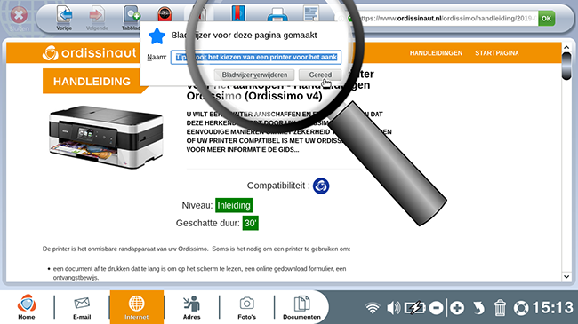578x324 pixels.
Task: Click the bookmark ribbon icon in toolbar
Action: tap(238, 13)
